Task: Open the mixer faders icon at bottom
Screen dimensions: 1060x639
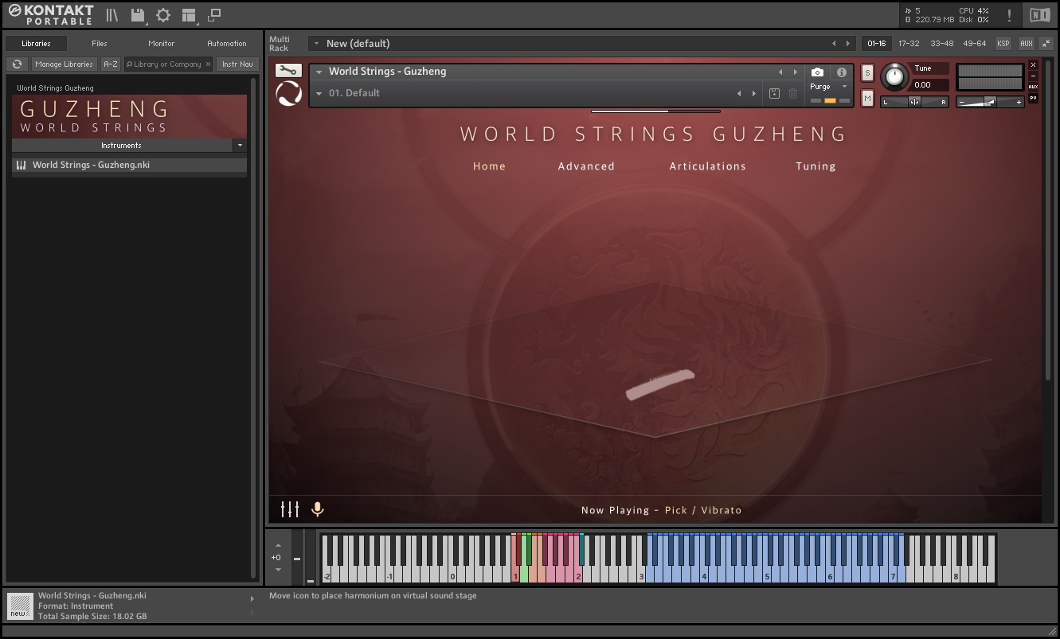Action: 290,509
